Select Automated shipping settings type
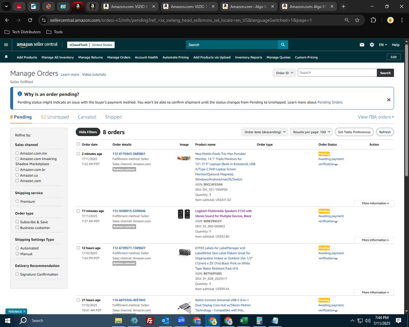 (17, 248)
